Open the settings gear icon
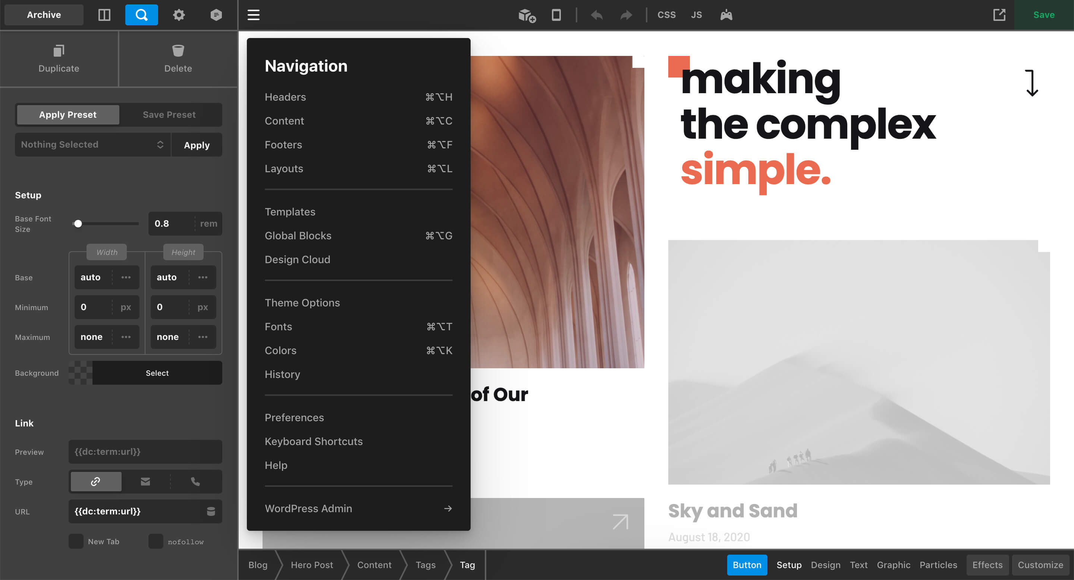The height and width of the screenshot is (580, 1074). pyautogui.click(x=179, y=15)
